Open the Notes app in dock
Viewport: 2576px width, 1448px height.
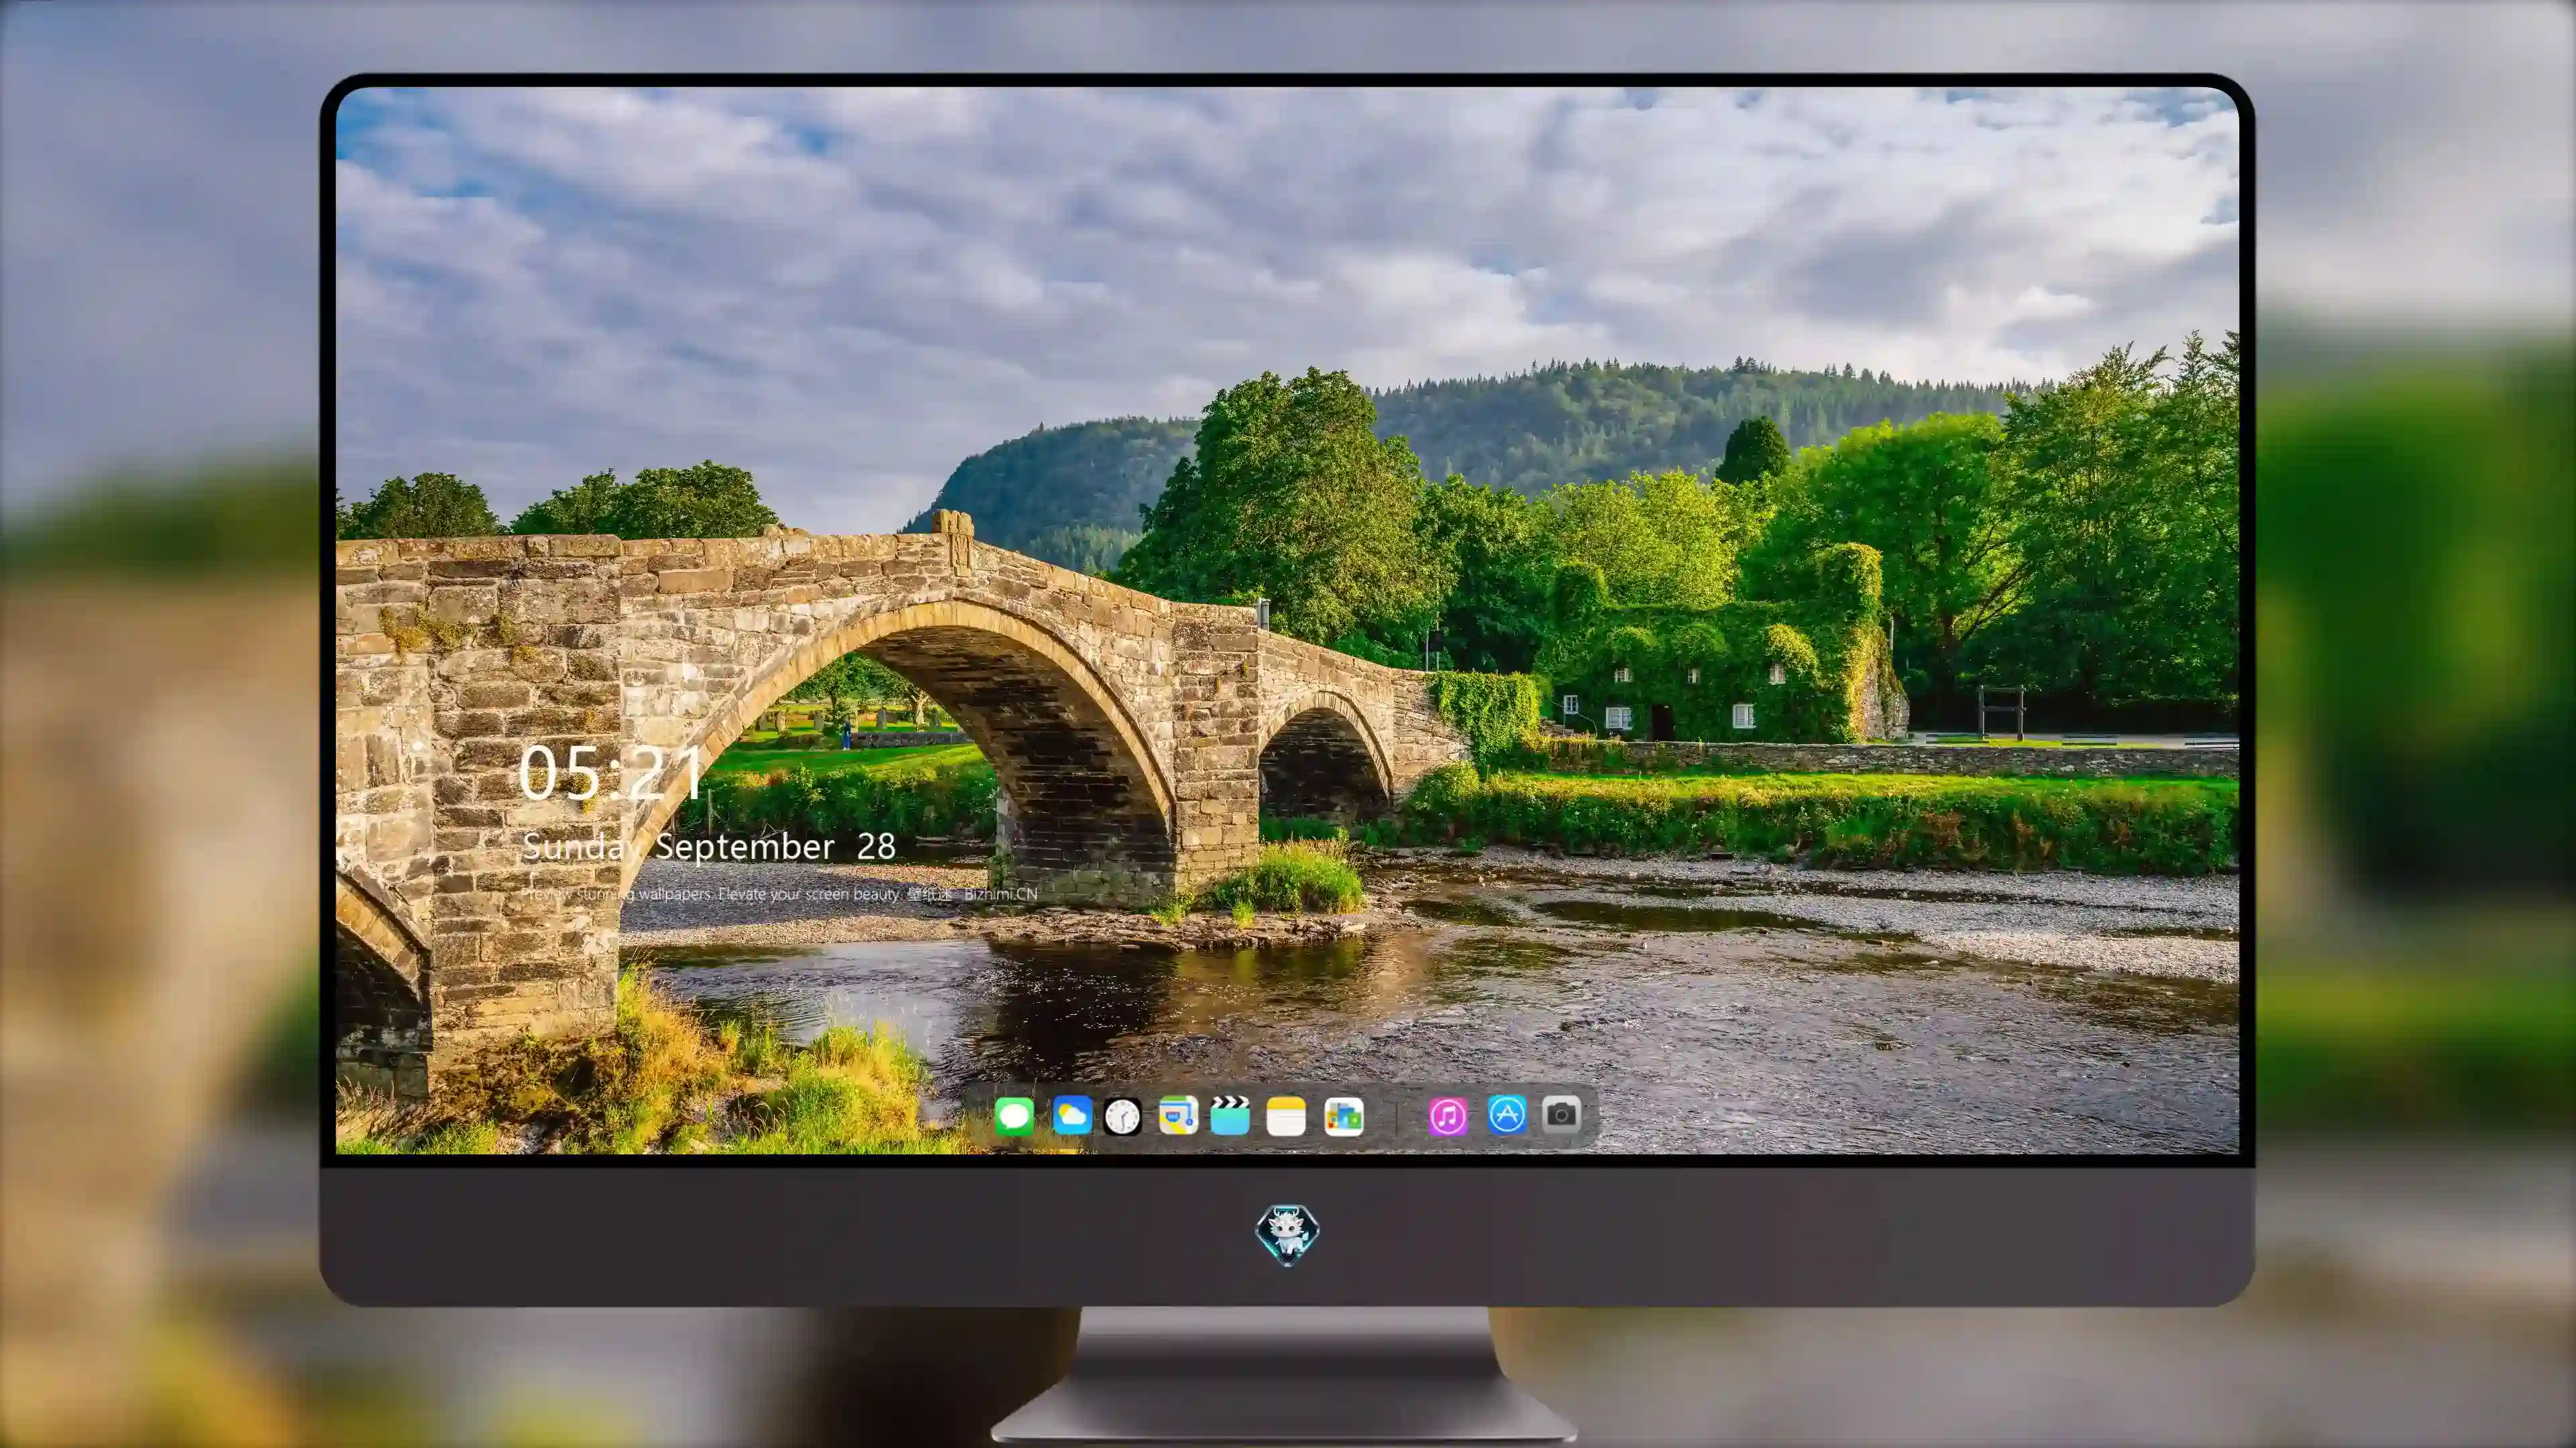tap(1286, 1115)
